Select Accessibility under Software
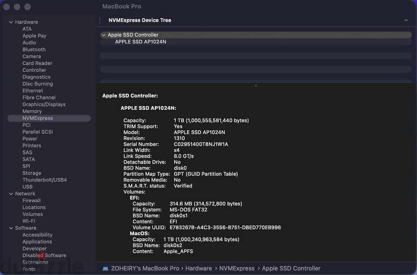417x275 pixels. click(37, 235)
